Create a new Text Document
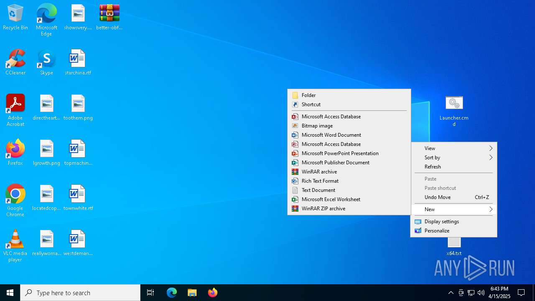This screenshot has width=535, height=301. [x=349, y=190]
